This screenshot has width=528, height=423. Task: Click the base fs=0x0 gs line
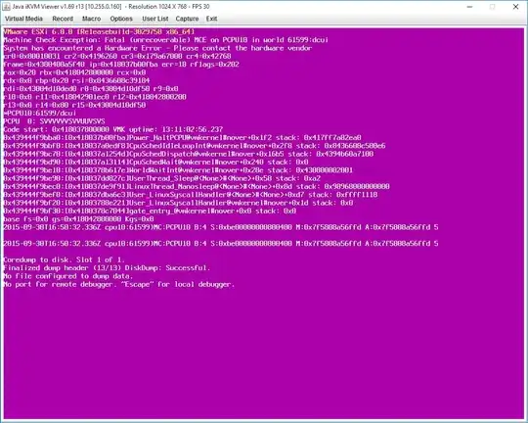78,219
